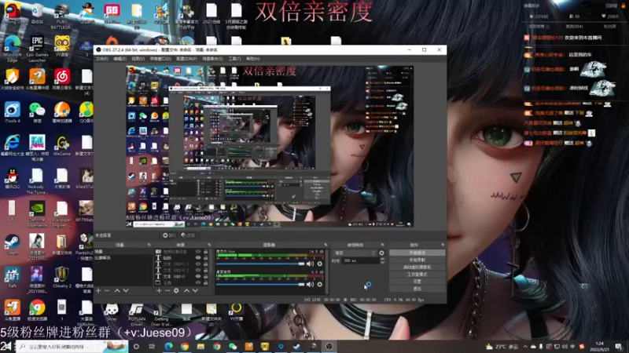The image size is (629, 353).
Task: Open Among Us desktop shortcut
Action: tap(13, 13)
